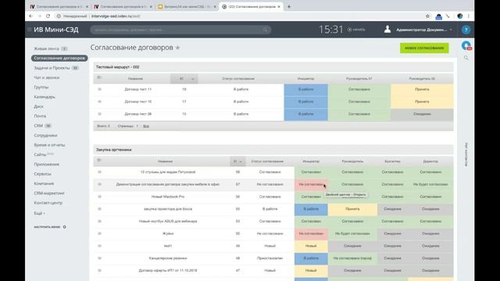
Task: Click the magnifier icon in top search field
Action: point(266,30)
